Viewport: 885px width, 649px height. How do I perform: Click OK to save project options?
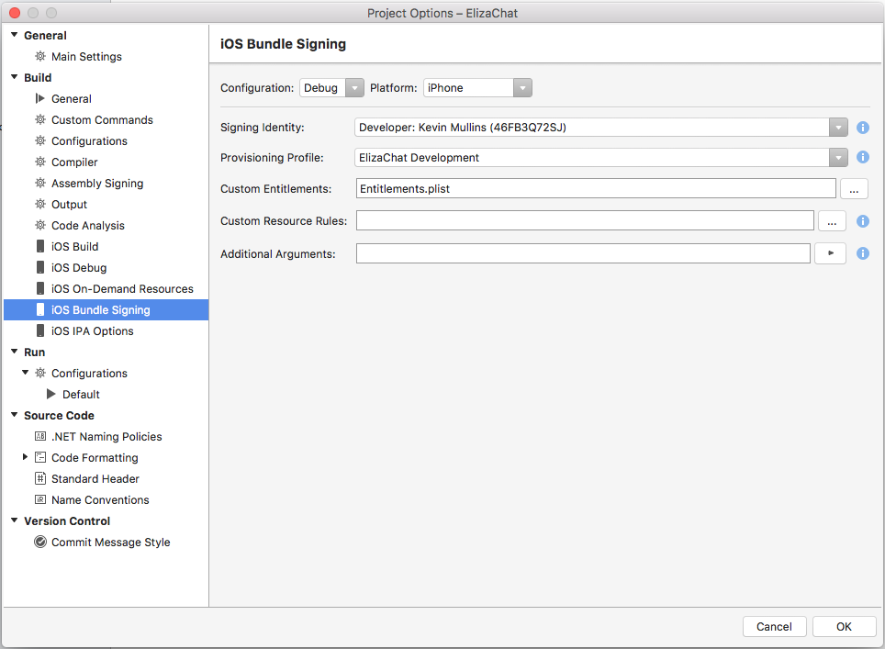[x=843, y=626]
